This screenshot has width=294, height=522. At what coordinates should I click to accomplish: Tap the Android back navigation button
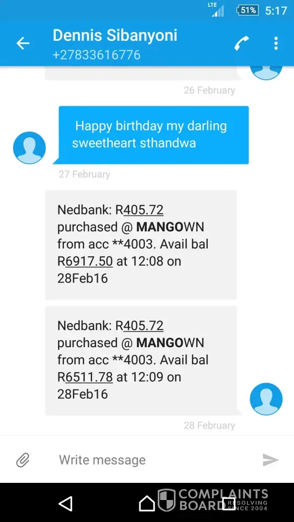click(66, 503)
